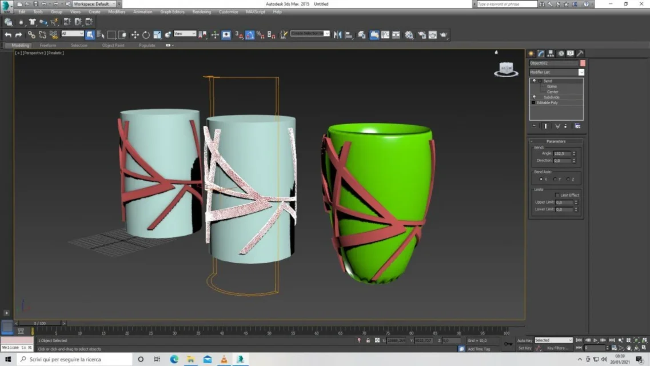This screenshot has height=366, width=650.
Task: Open the Hierarchy command panel tab
Action: pyautogui.click(x=551, y=53)
